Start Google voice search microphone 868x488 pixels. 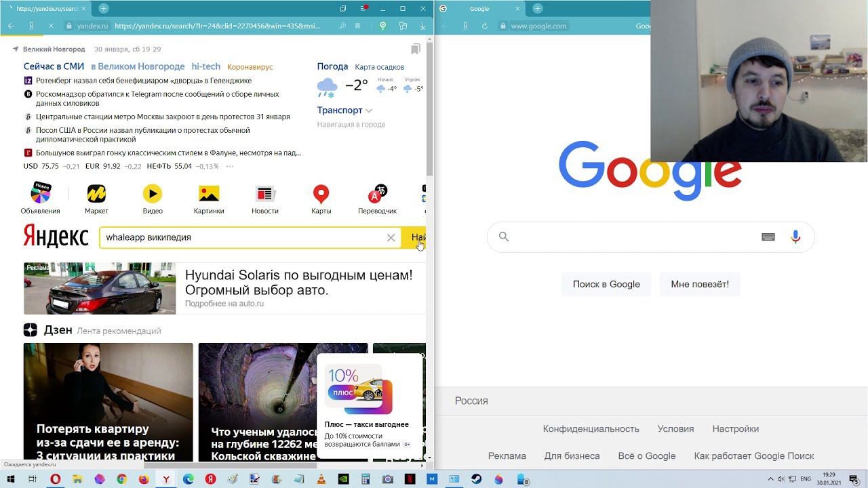click(x=795, y=237)
